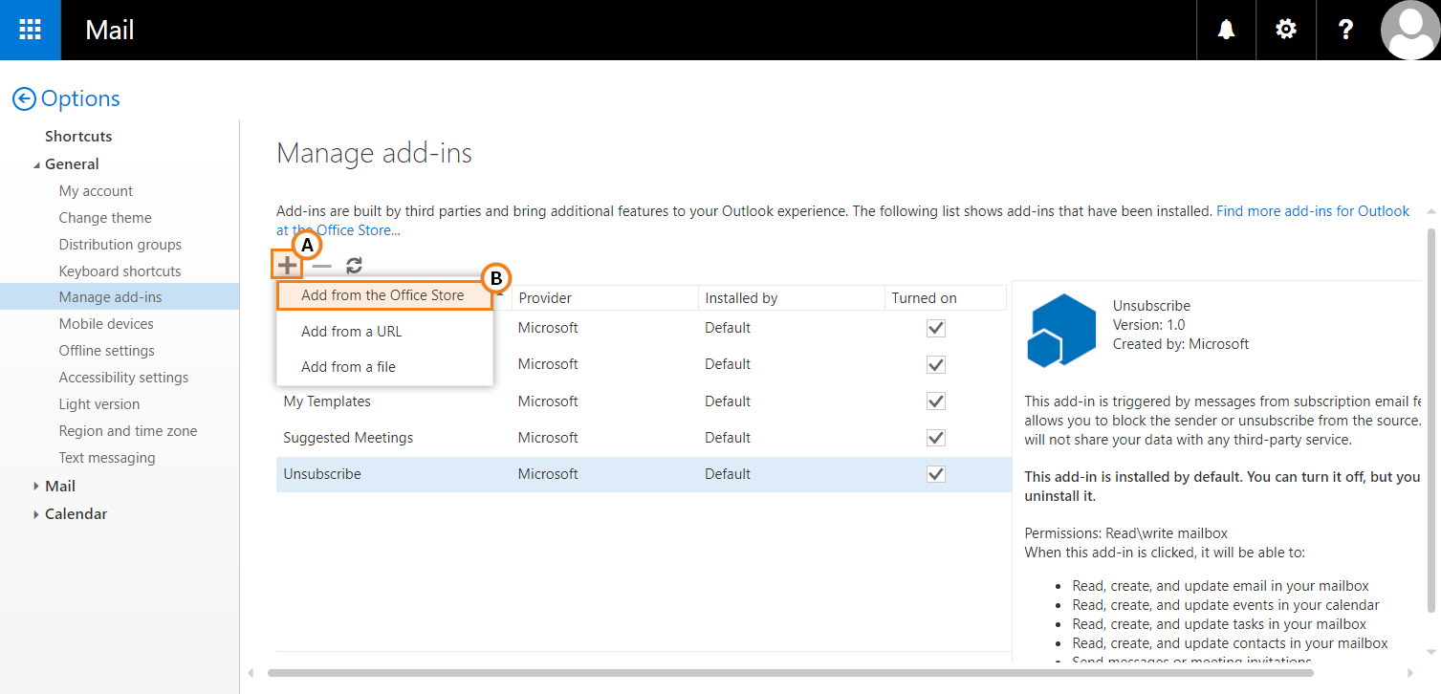1441x694 pixels.
Task: Click the plus add add-in icon
Action: coord(287,266)
